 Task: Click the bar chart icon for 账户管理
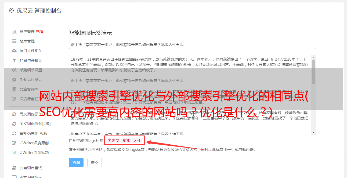point(14,32)
